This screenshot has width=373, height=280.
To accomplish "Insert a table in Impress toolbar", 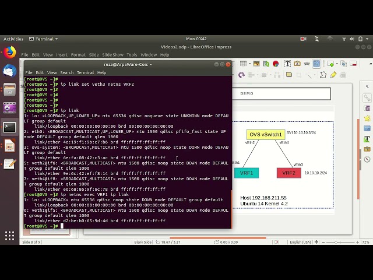I will 244,64.
